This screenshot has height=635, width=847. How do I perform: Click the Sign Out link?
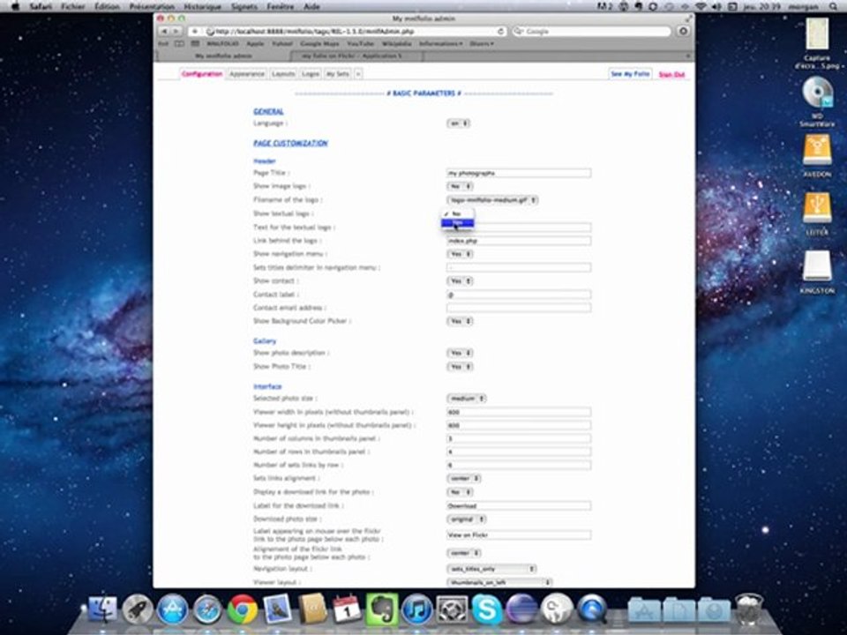[x=671, y=74]
